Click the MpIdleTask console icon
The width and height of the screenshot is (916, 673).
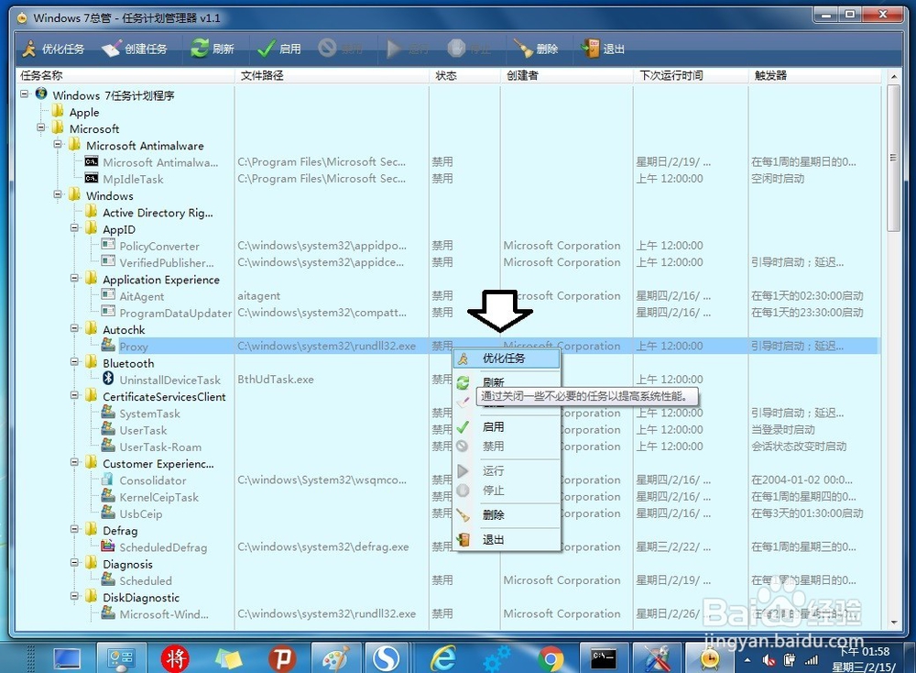point(91,178)
